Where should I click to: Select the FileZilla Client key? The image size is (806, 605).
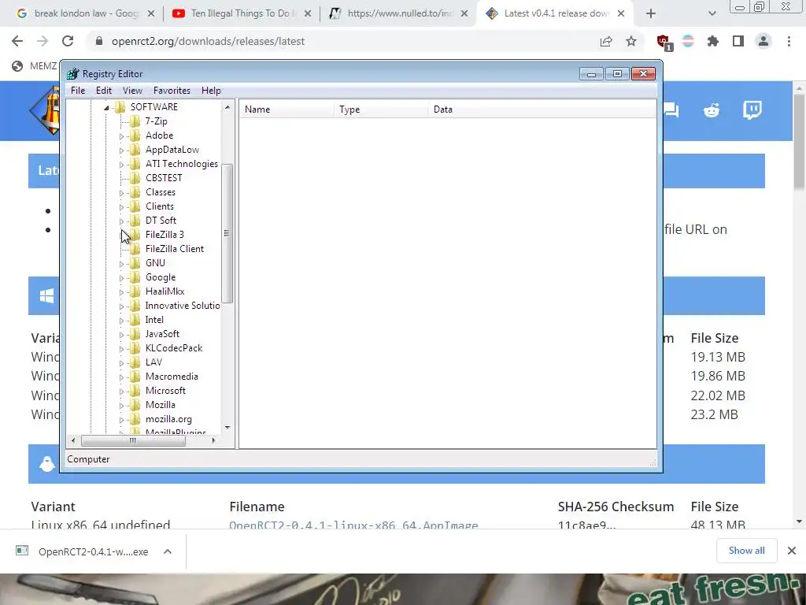(x=175, y=248)
